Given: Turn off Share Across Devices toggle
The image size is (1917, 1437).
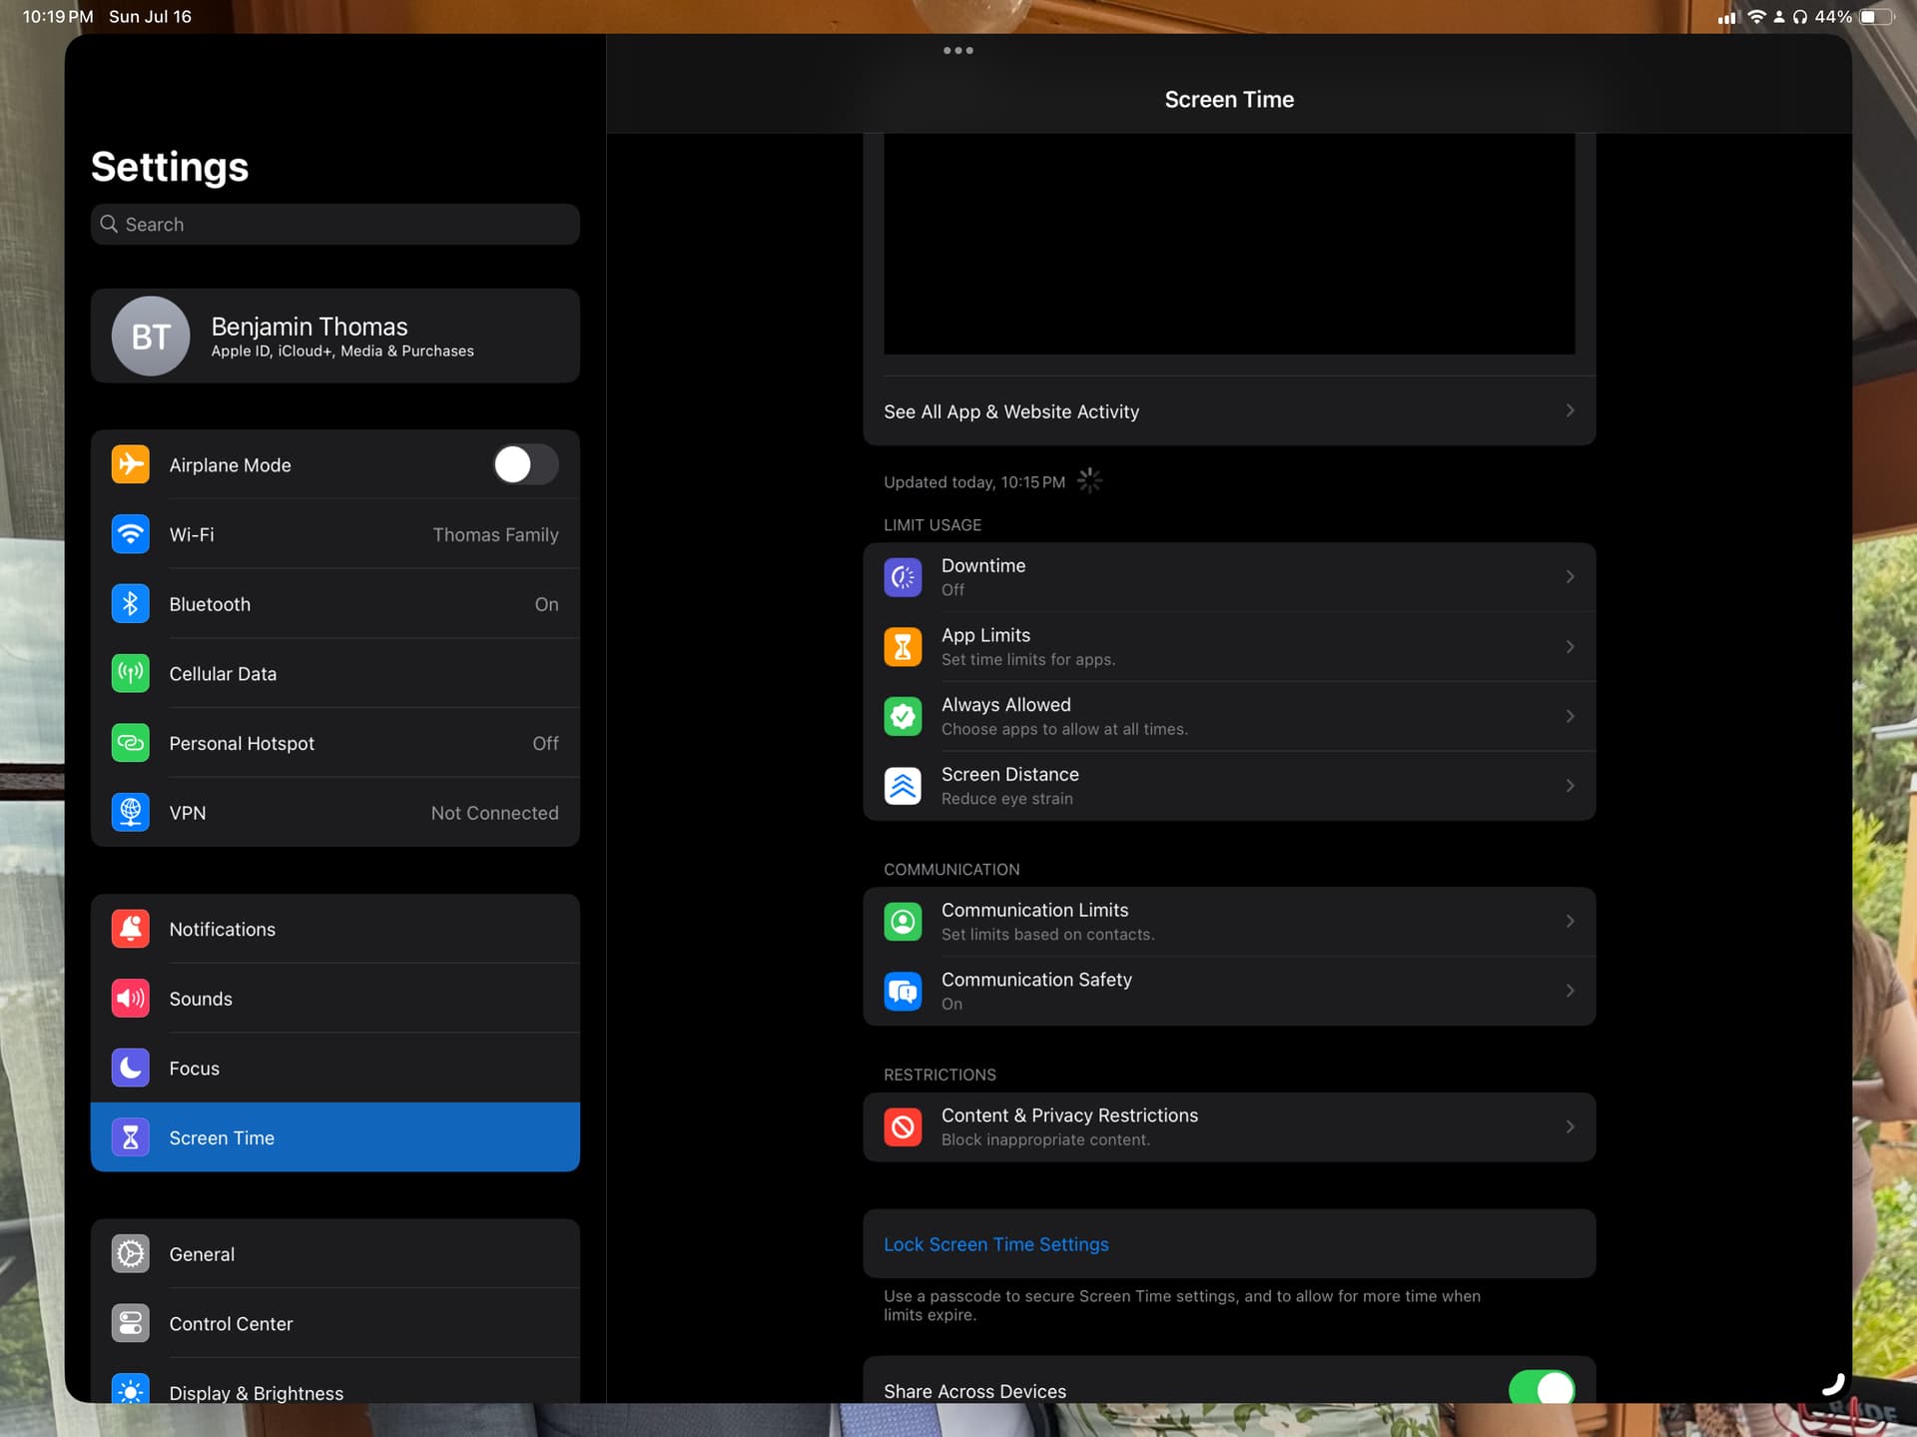Looking at the screenshot, I should pyautogui.click(x=1541, y=1388).
